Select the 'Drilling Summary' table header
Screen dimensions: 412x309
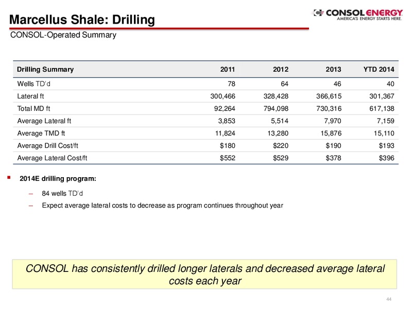point(45,70)
